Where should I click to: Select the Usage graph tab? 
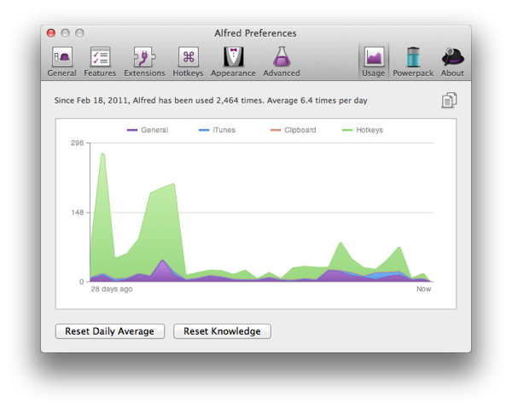click(x=374, y=61)
